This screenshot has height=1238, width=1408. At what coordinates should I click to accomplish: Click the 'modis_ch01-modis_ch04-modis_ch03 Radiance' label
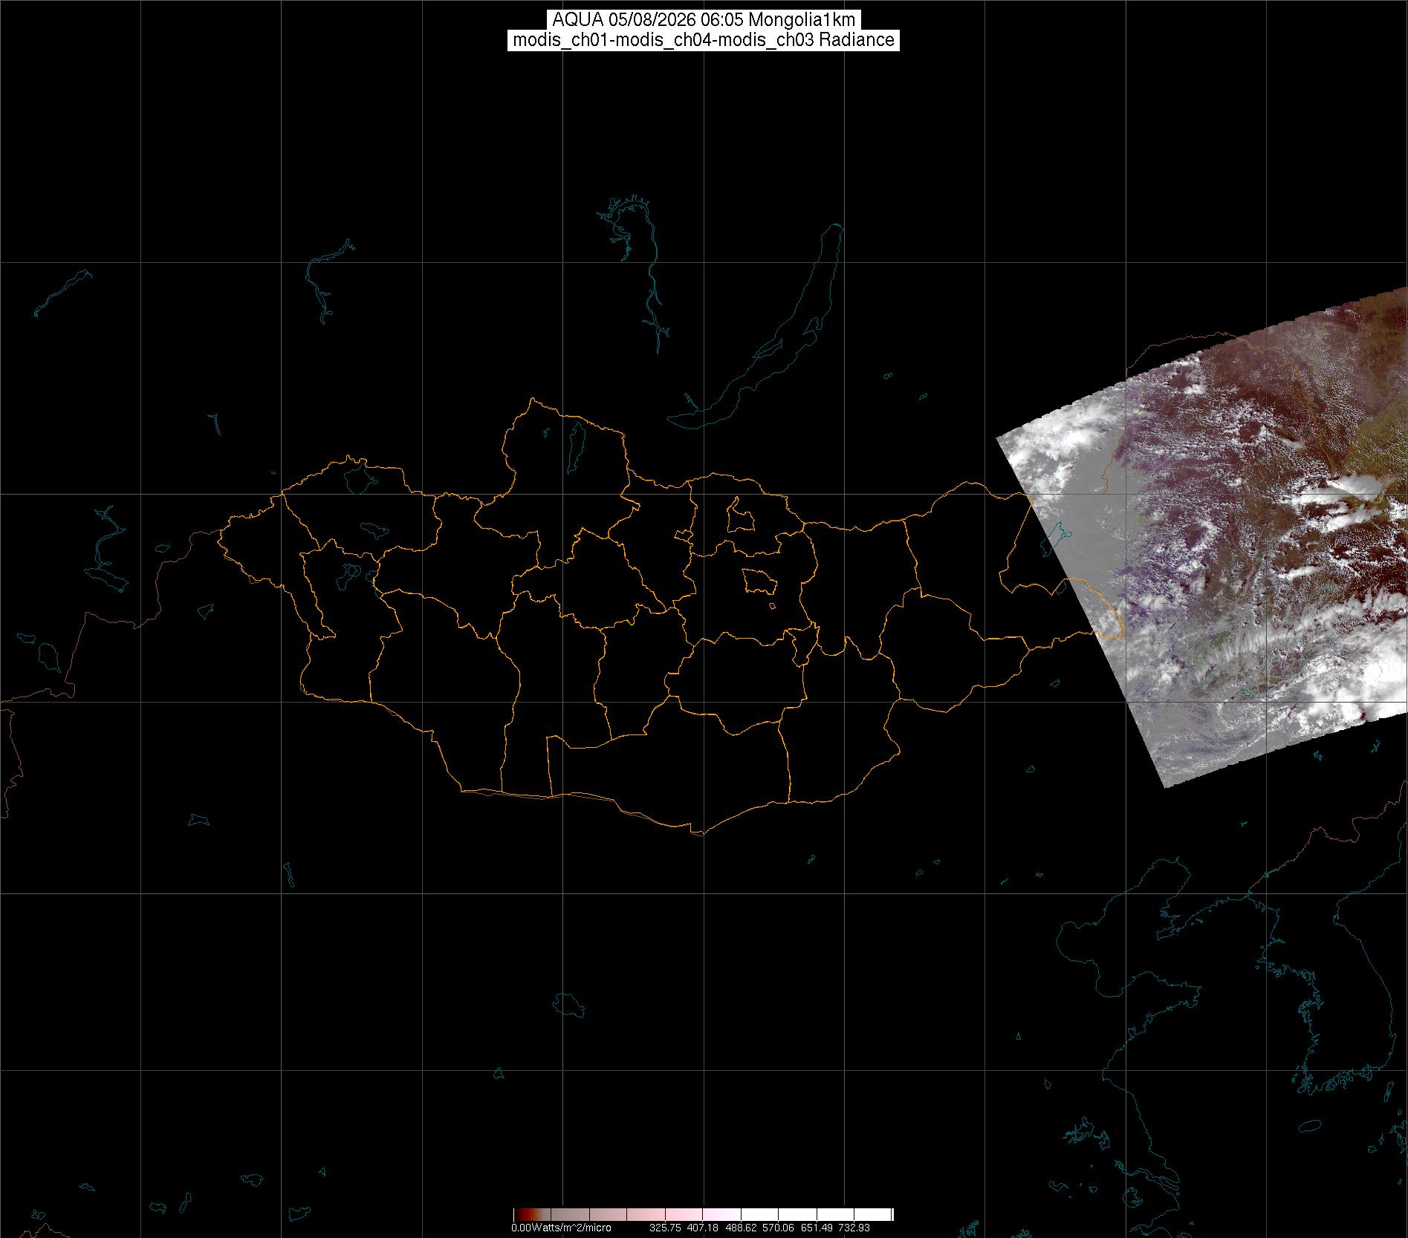click(704, 40)
